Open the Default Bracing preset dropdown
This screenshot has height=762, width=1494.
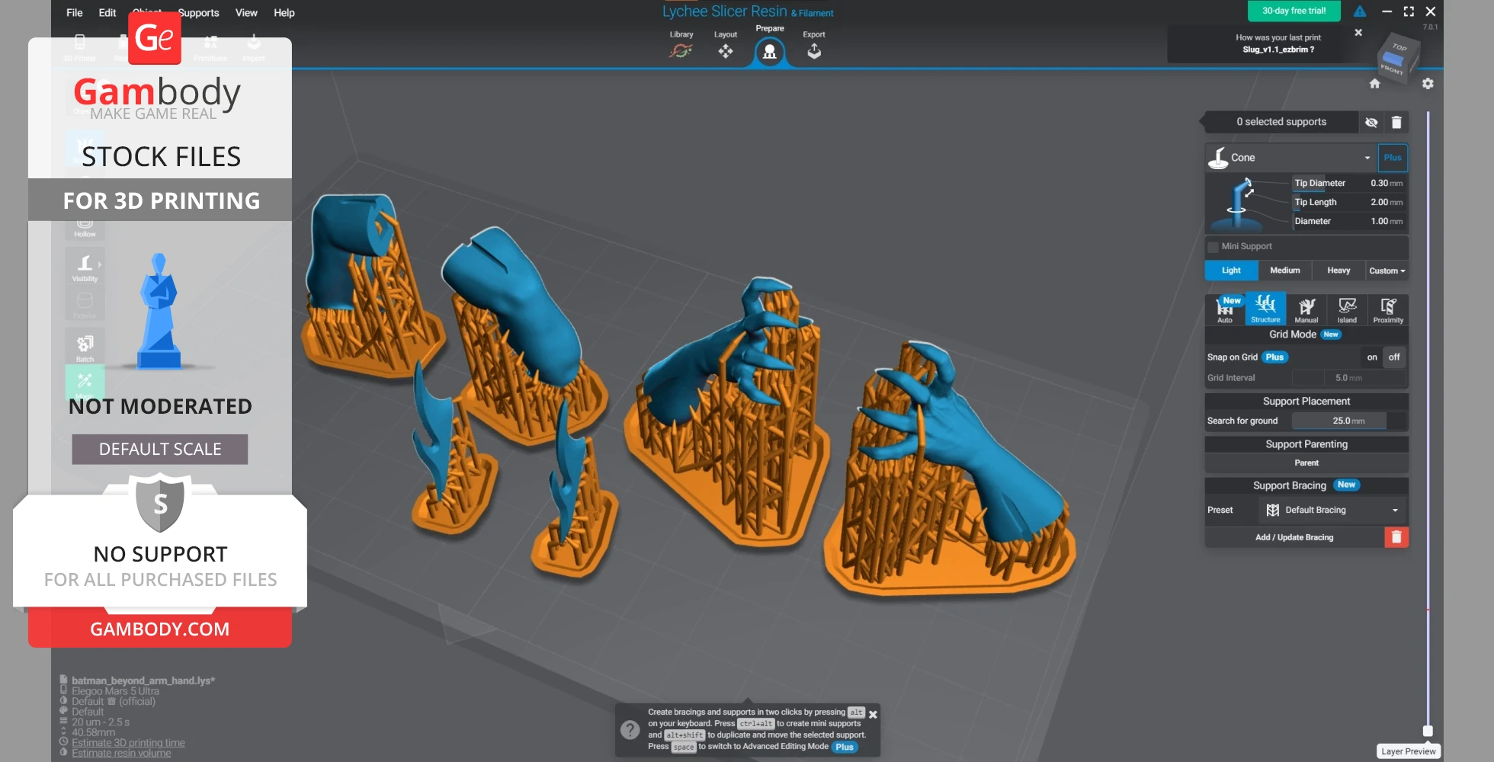pos(1395,511)
